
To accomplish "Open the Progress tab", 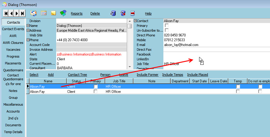I will coord(13,56).
